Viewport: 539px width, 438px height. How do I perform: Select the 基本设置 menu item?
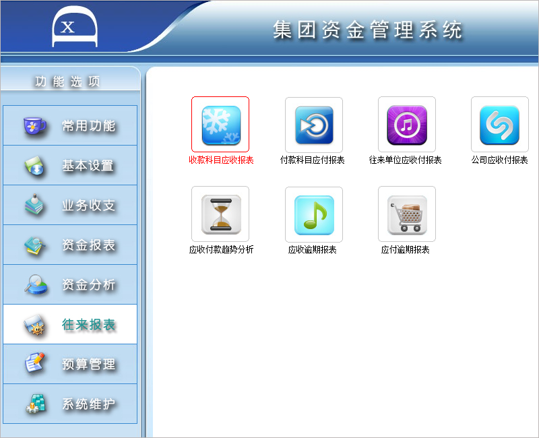pyautogui.click(x=70, y=165)
